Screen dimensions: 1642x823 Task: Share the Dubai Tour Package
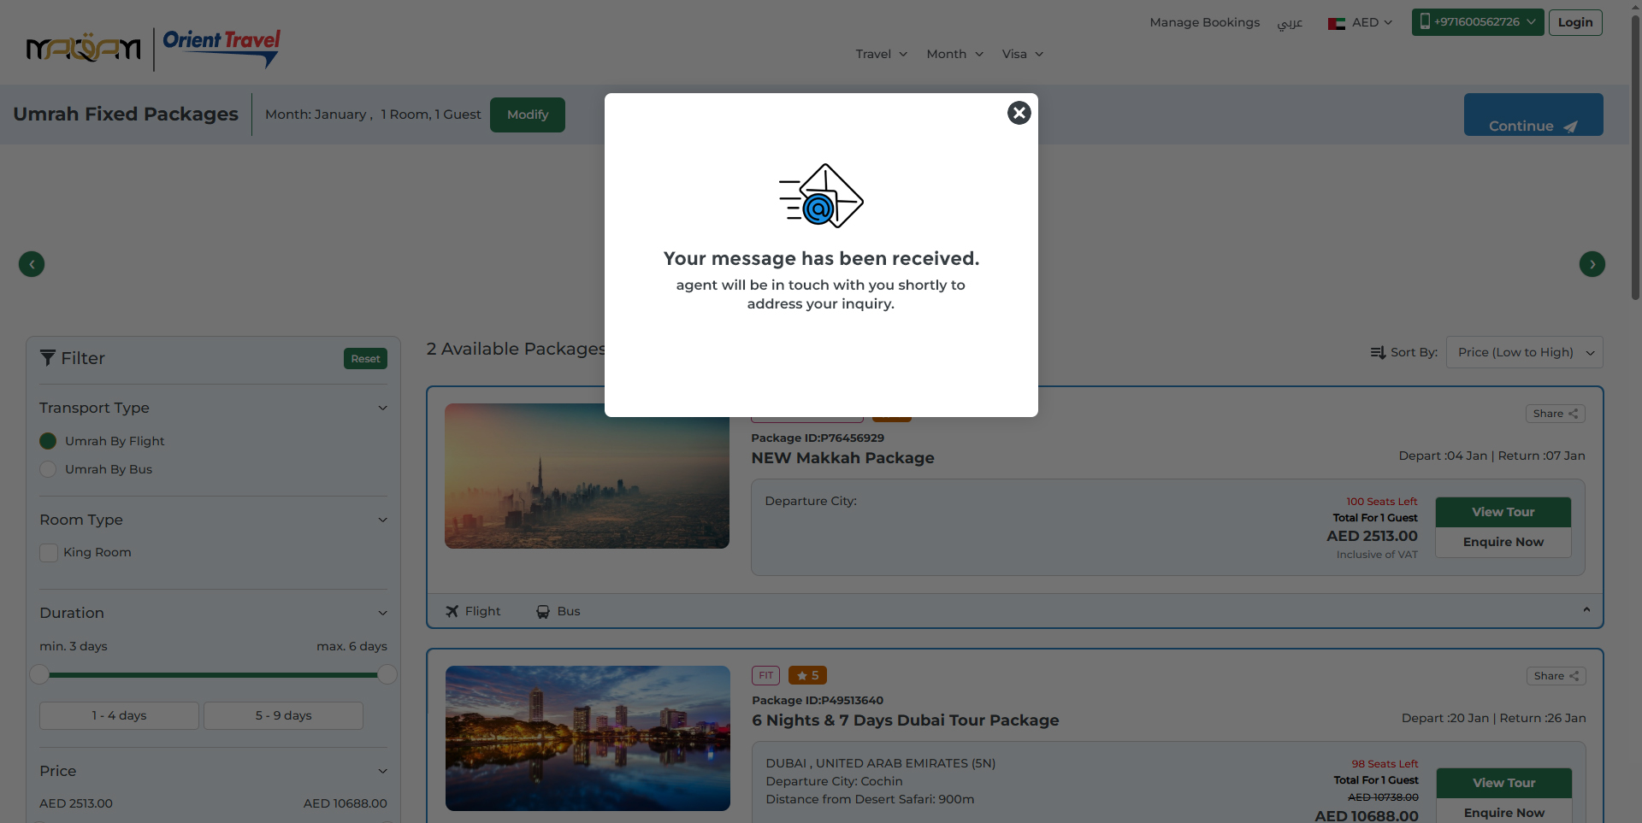1556,676
